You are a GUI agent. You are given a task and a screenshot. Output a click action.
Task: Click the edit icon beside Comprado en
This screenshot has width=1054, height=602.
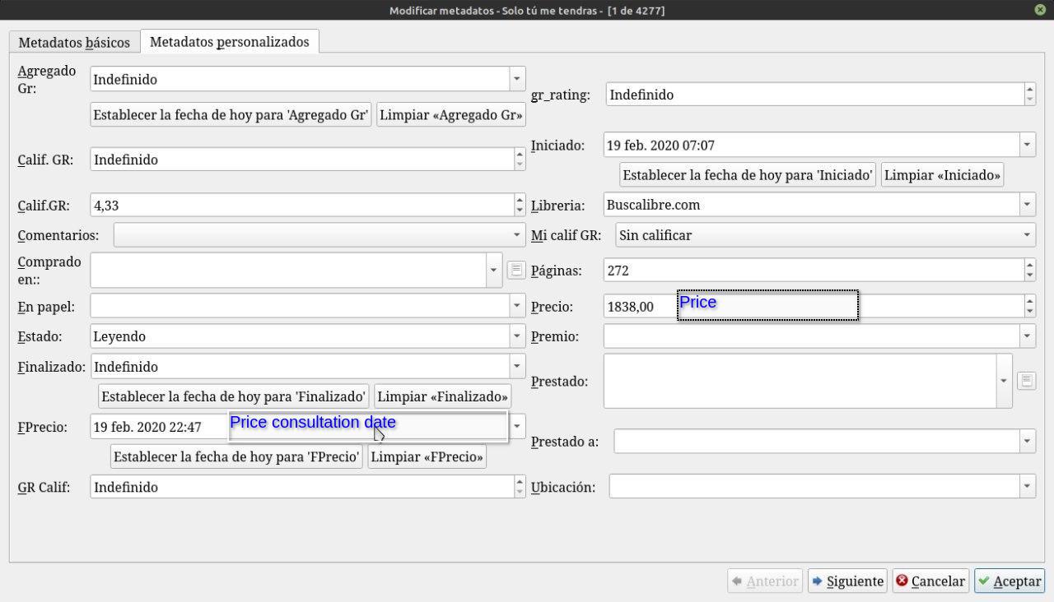(x=516, y=270)
